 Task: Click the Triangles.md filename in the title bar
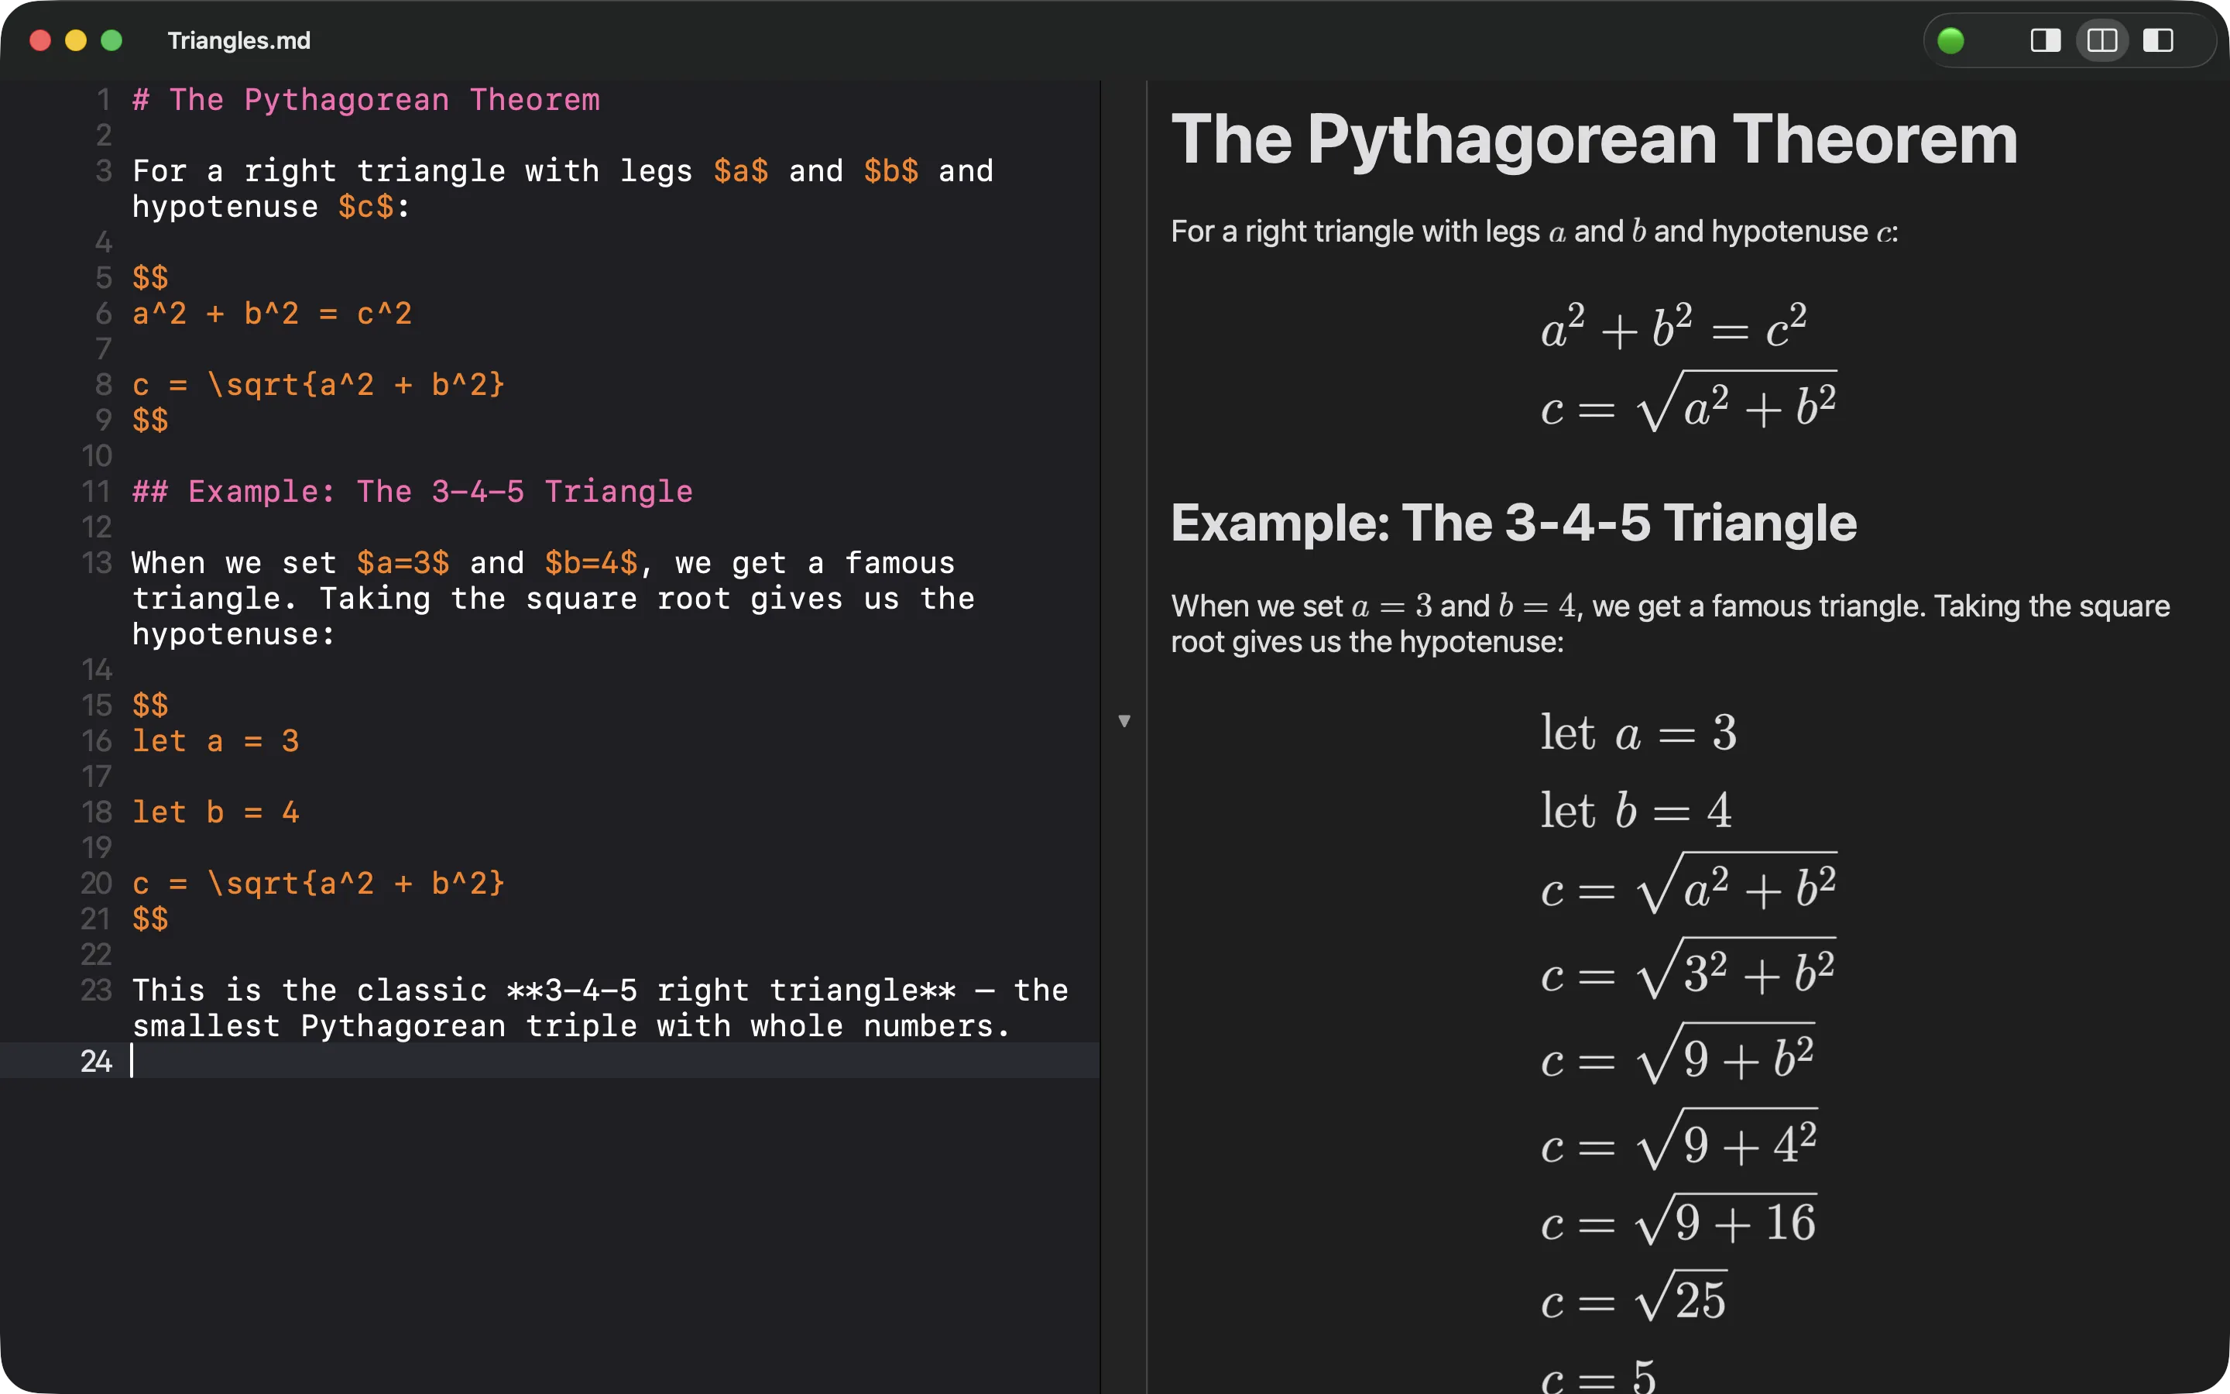pyautogui.click(x=238, y=39)
